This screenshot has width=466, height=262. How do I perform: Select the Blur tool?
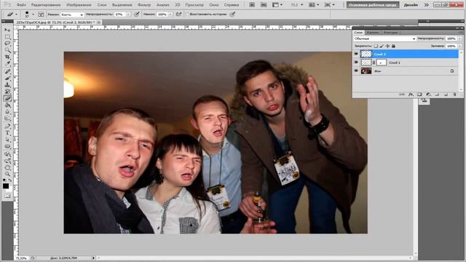pyautogui.click(x=7, y=112)
